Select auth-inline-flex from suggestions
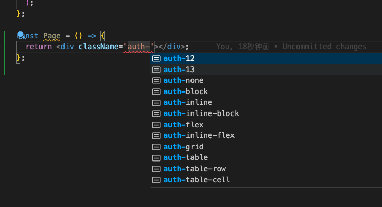 tap(199, 135)
